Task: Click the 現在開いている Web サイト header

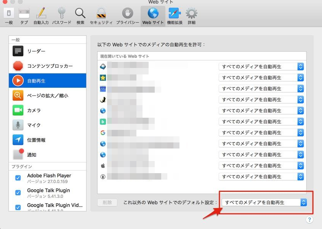Action: [125, 56]
